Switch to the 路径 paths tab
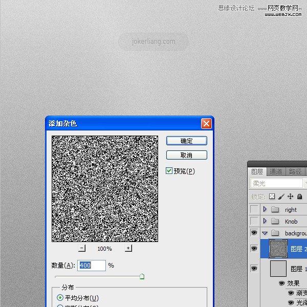307x307 pixels. [x=295, y=172]
